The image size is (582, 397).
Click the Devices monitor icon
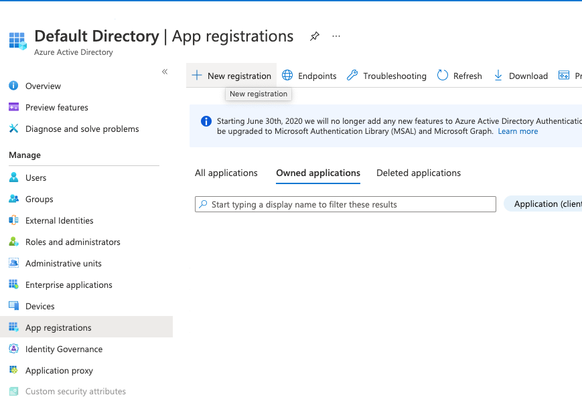coord(14,306)
